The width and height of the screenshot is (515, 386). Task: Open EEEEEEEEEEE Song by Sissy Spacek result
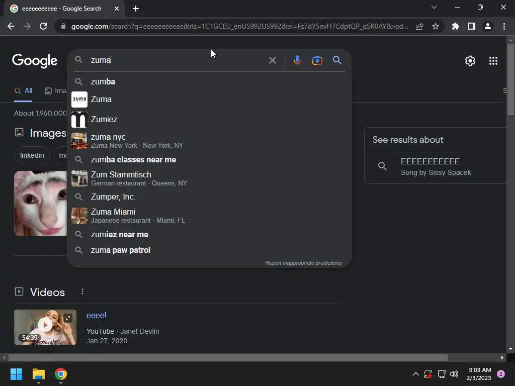tap(436, 166)
